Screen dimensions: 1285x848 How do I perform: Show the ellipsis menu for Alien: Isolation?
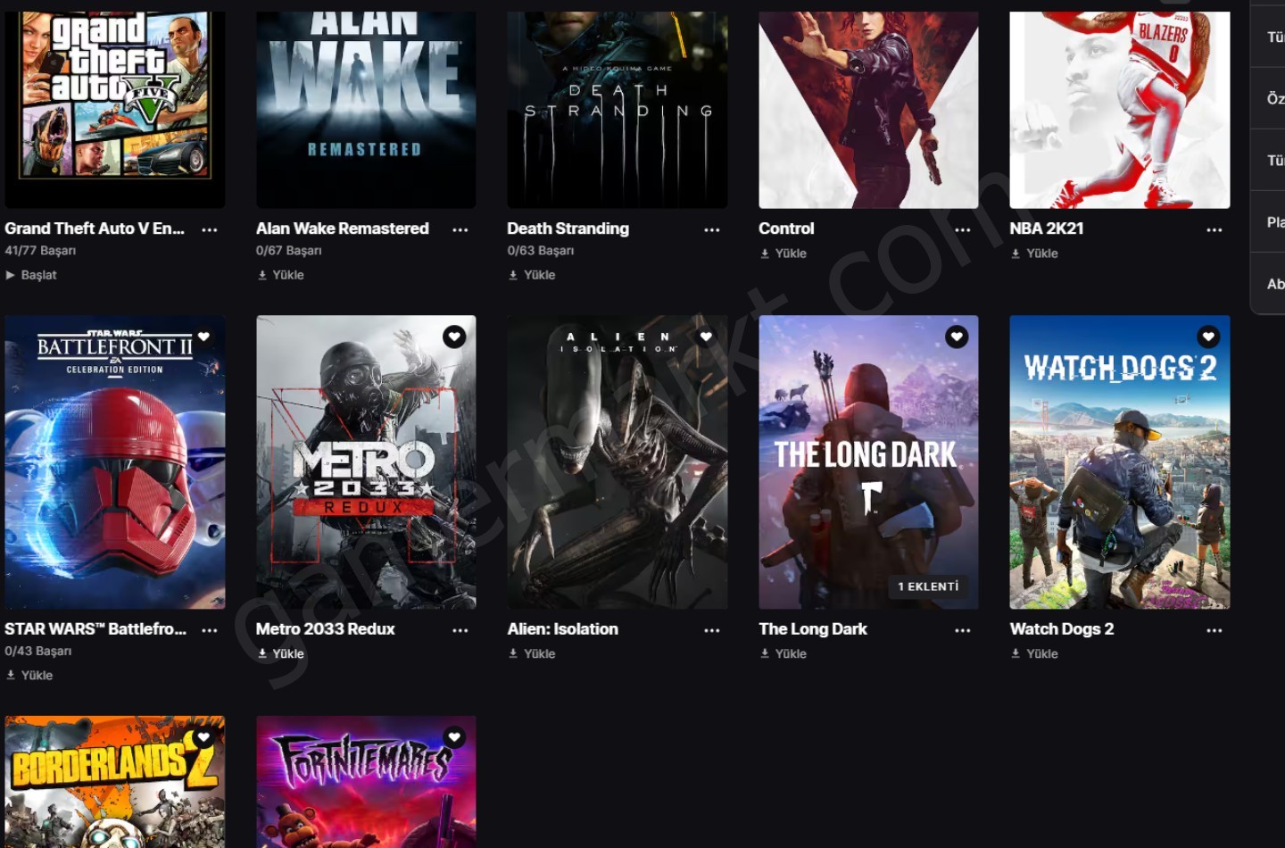712,630
